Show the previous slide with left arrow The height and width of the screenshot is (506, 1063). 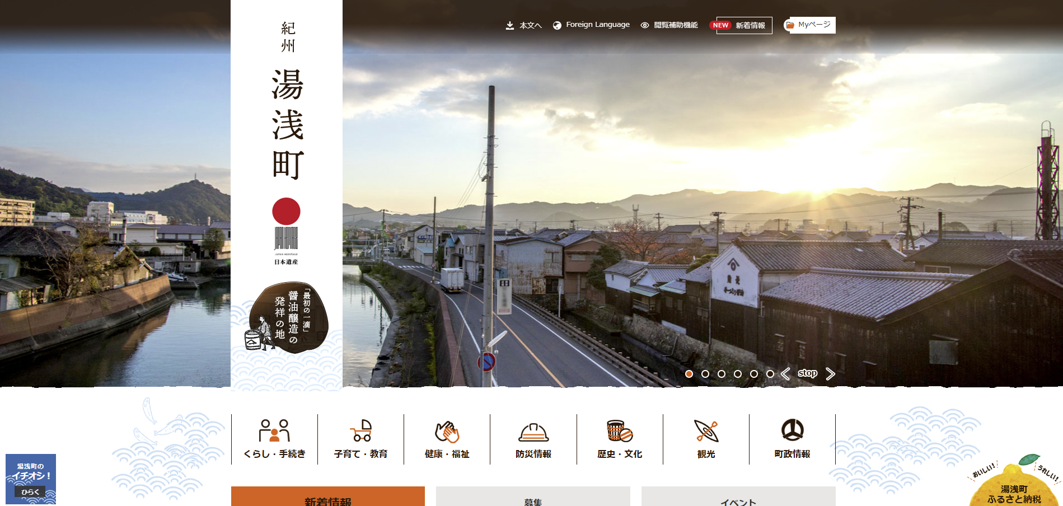pos(786,374)
